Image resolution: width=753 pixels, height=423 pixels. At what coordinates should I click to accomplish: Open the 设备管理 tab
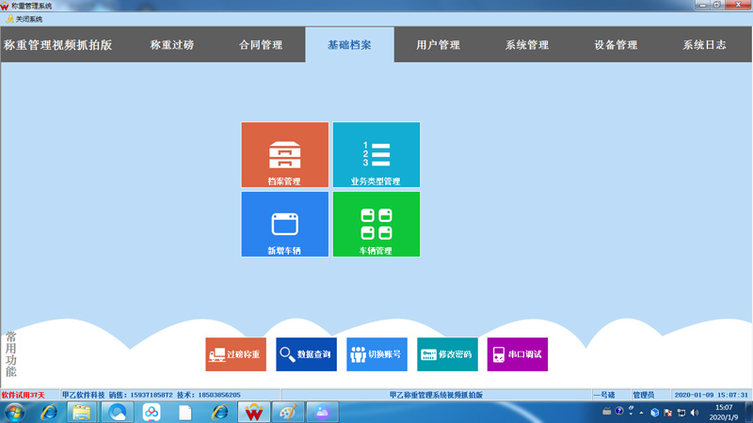616,45
